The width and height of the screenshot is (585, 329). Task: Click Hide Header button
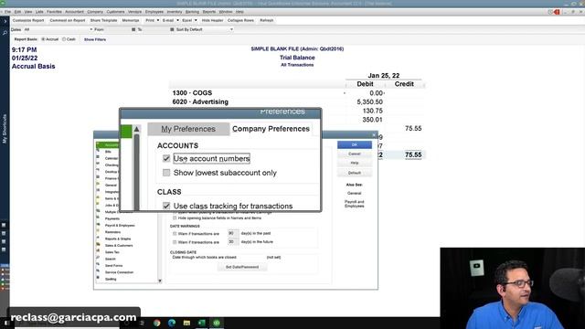212,20
